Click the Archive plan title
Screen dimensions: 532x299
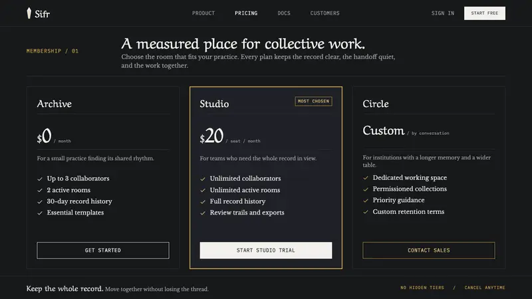pyautogui.click(x=55, y=104)
